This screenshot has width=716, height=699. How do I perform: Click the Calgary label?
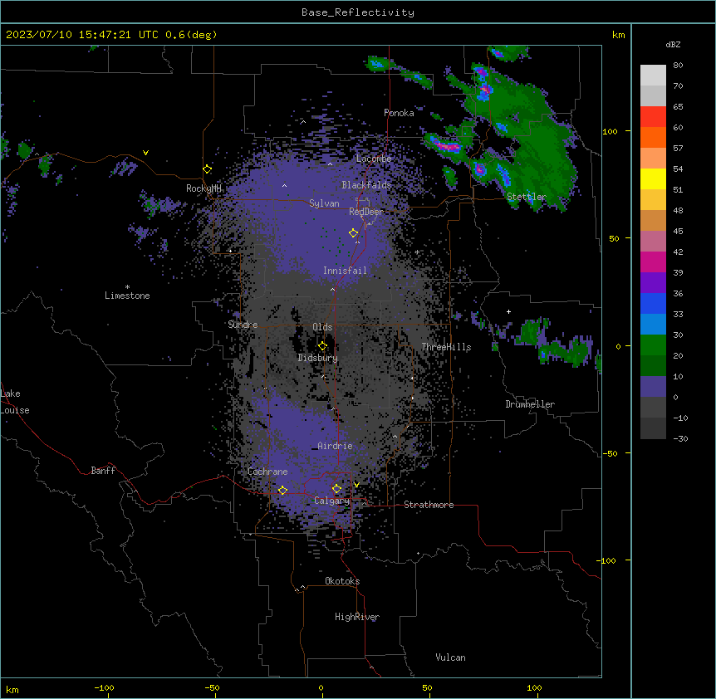click(x=331, y=501)
